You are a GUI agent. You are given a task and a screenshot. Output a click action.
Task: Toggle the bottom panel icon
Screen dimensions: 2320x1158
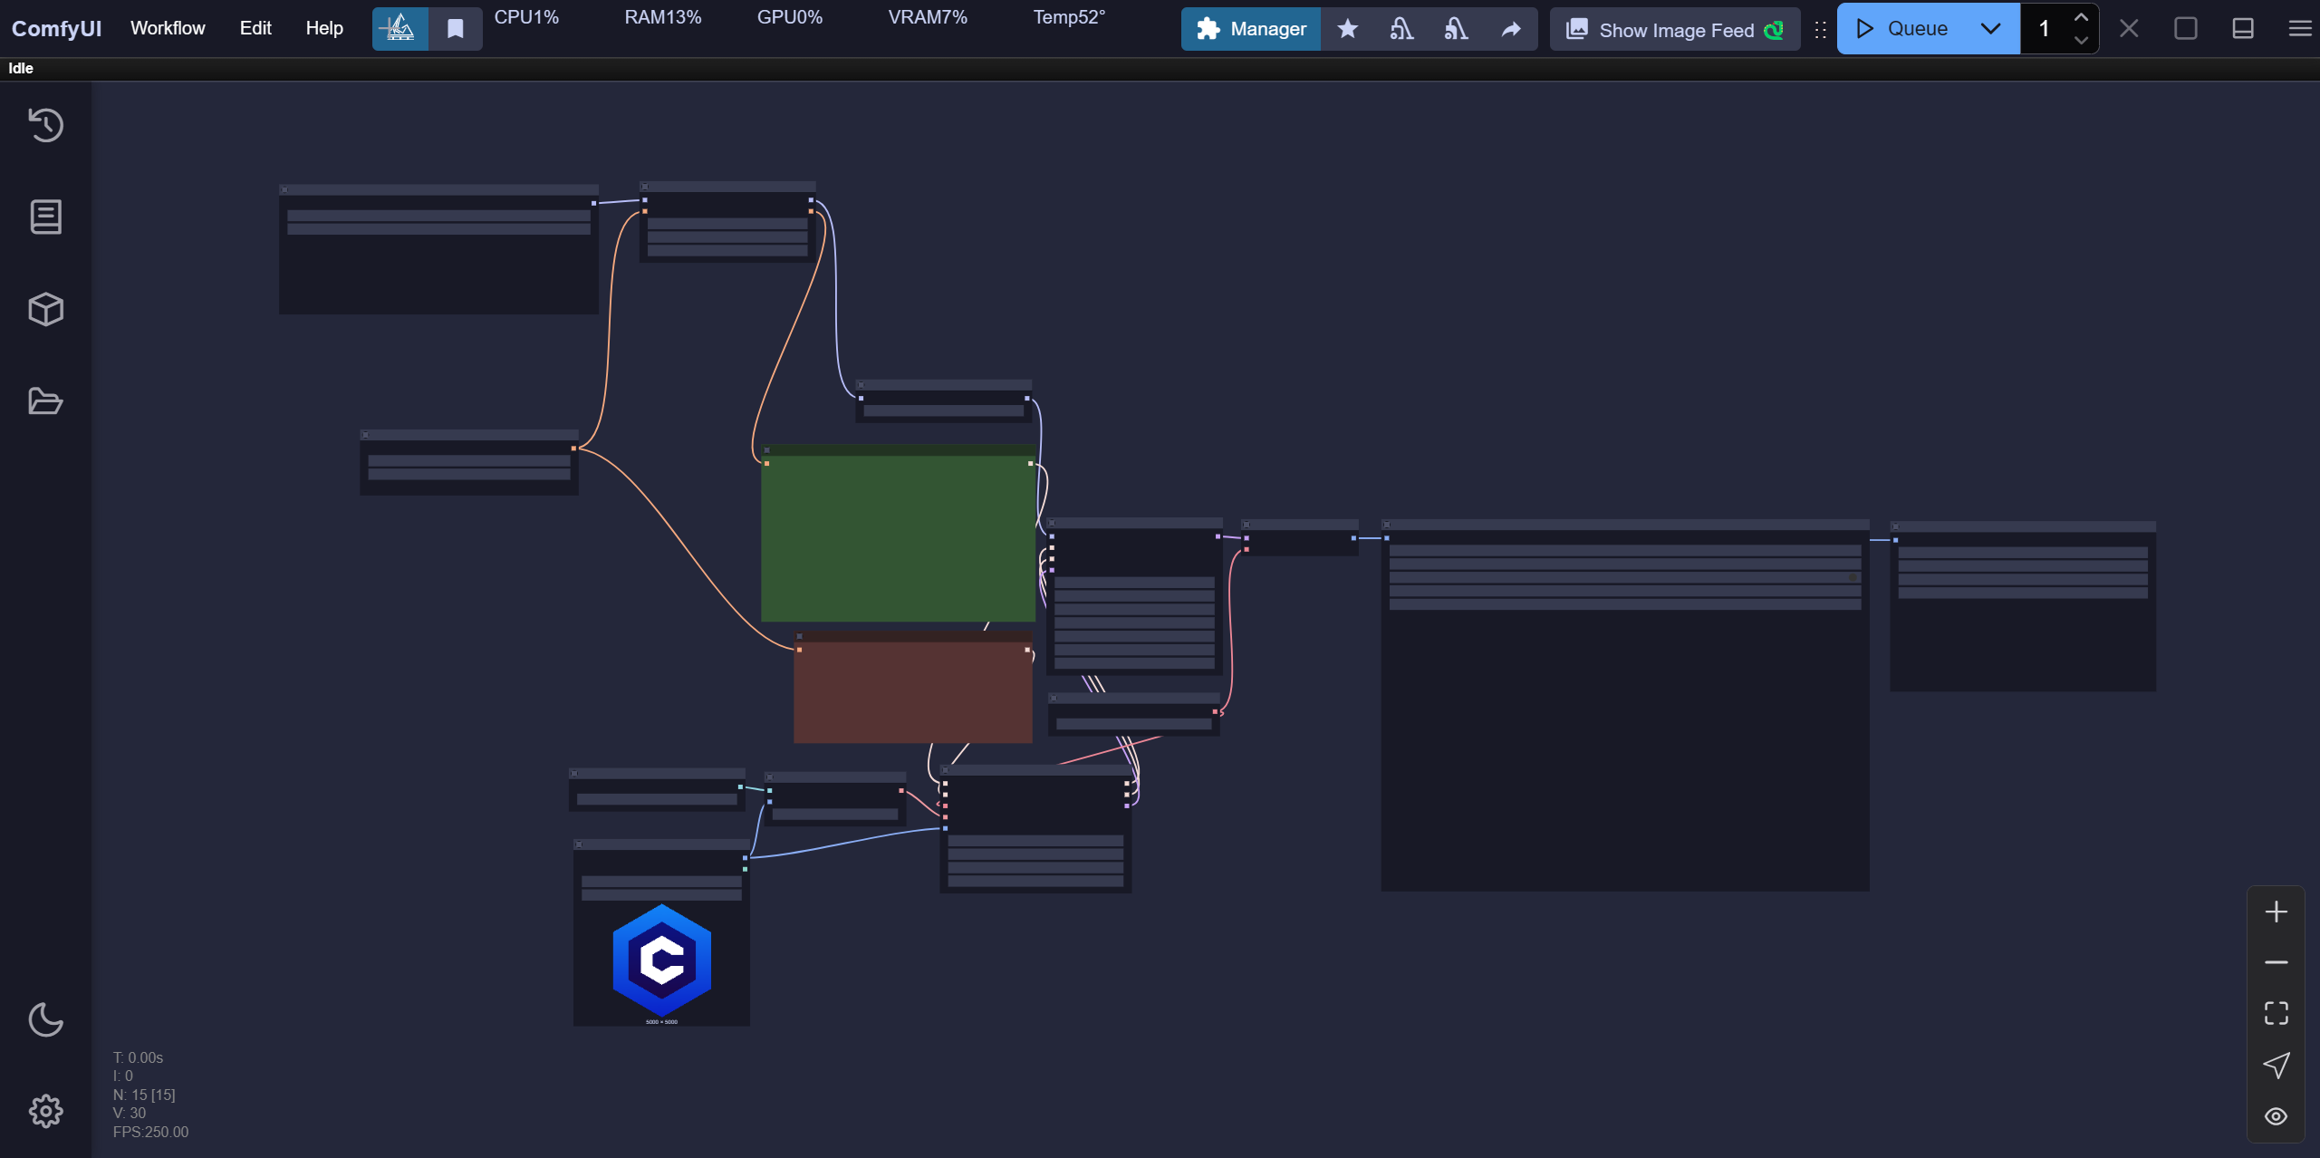click(2242, 29)
